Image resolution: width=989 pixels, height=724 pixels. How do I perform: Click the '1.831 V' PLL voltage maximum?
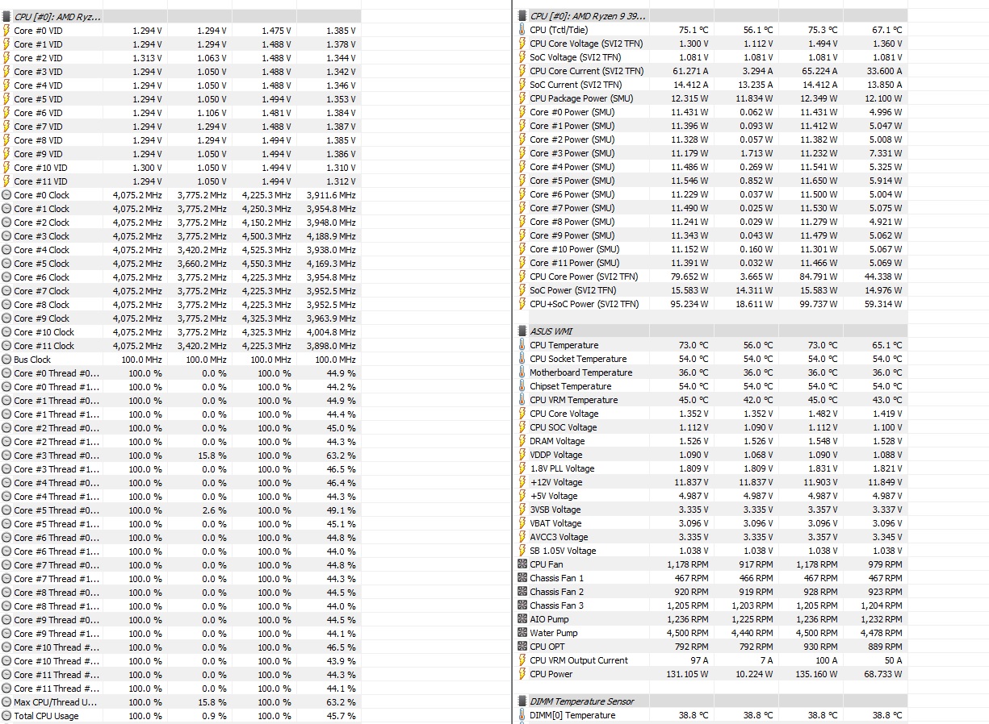point(823,468)
